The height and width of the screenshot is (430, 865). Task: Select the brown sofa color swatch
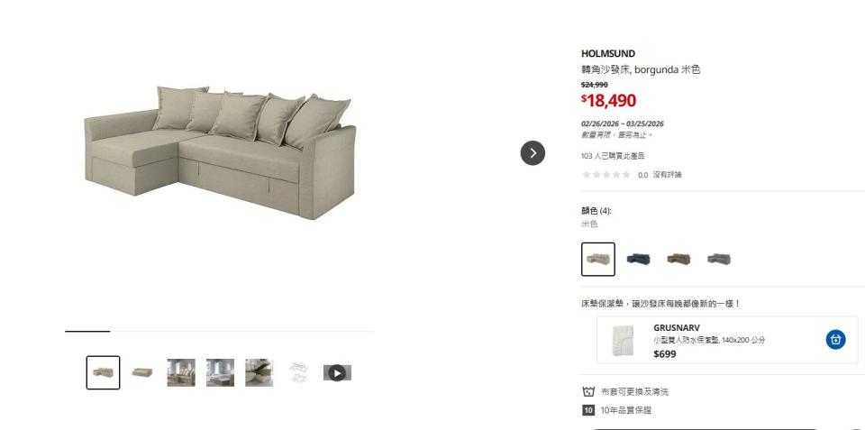[678, 259]
